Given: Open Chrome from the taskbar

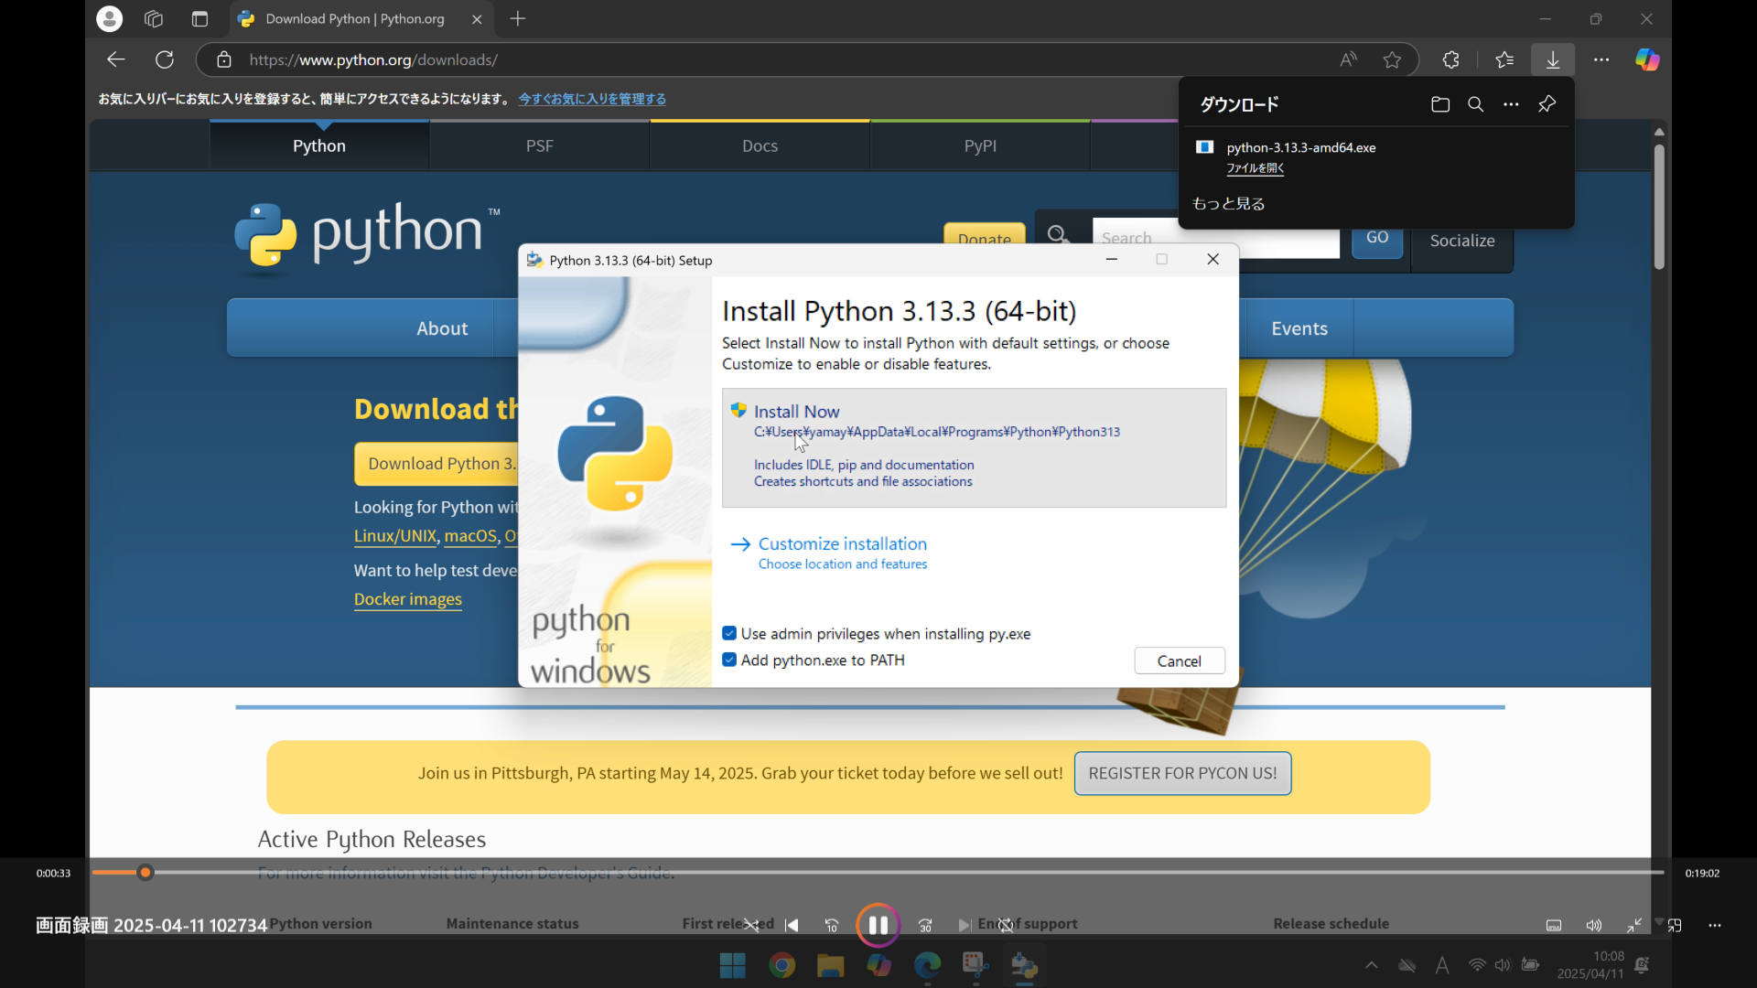Looking at the screenshot, I should coord(781,965).
